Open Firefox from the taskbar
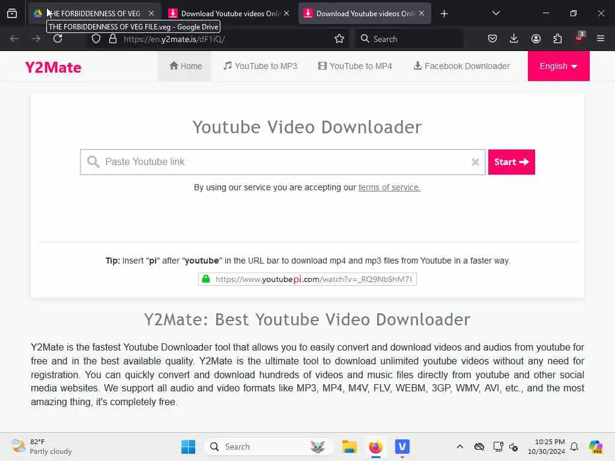This screenshot has height=461, width=615. (x=376, y=447)
